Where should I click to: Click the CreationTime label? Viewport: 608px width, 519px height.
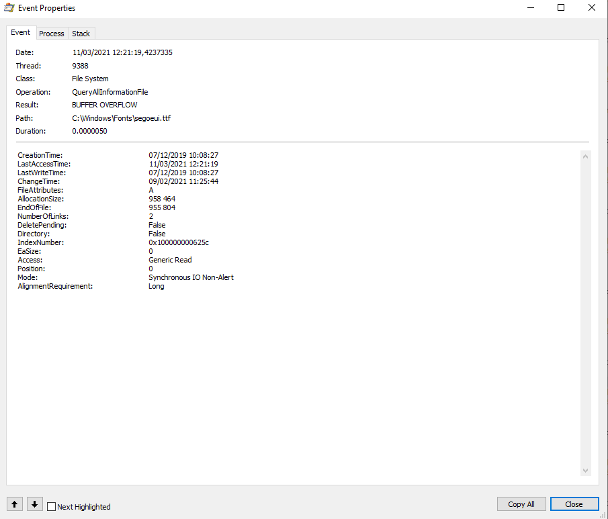tap(40, 155)
